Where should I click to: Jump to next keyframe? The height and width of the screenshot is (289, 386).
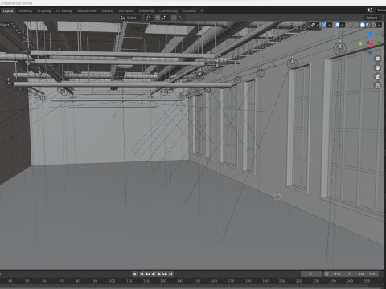[x=165, y=274]
